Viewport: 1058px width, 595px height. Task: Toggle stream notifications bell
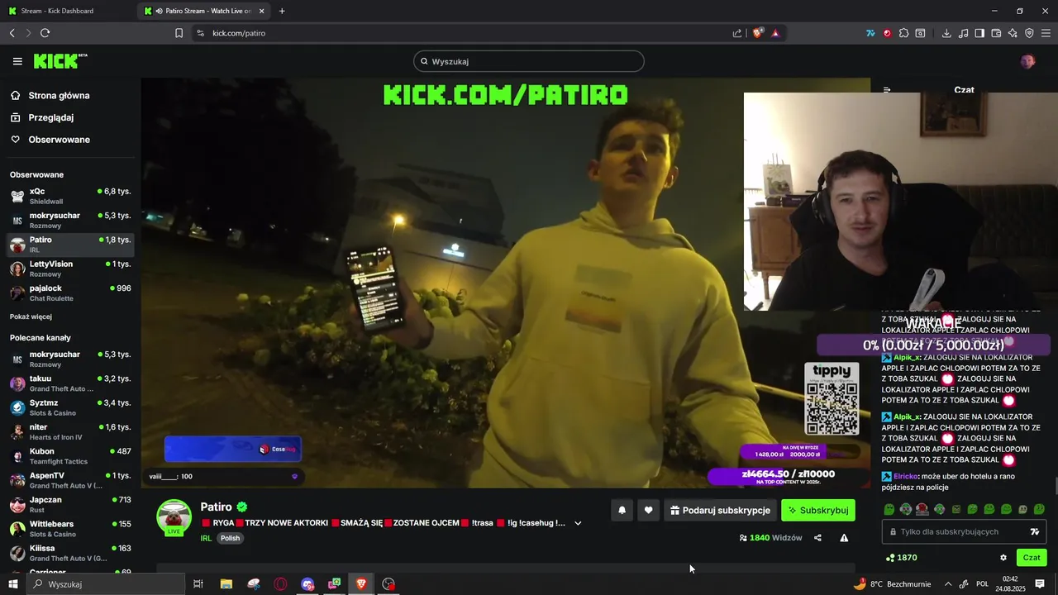coord(622,511)
